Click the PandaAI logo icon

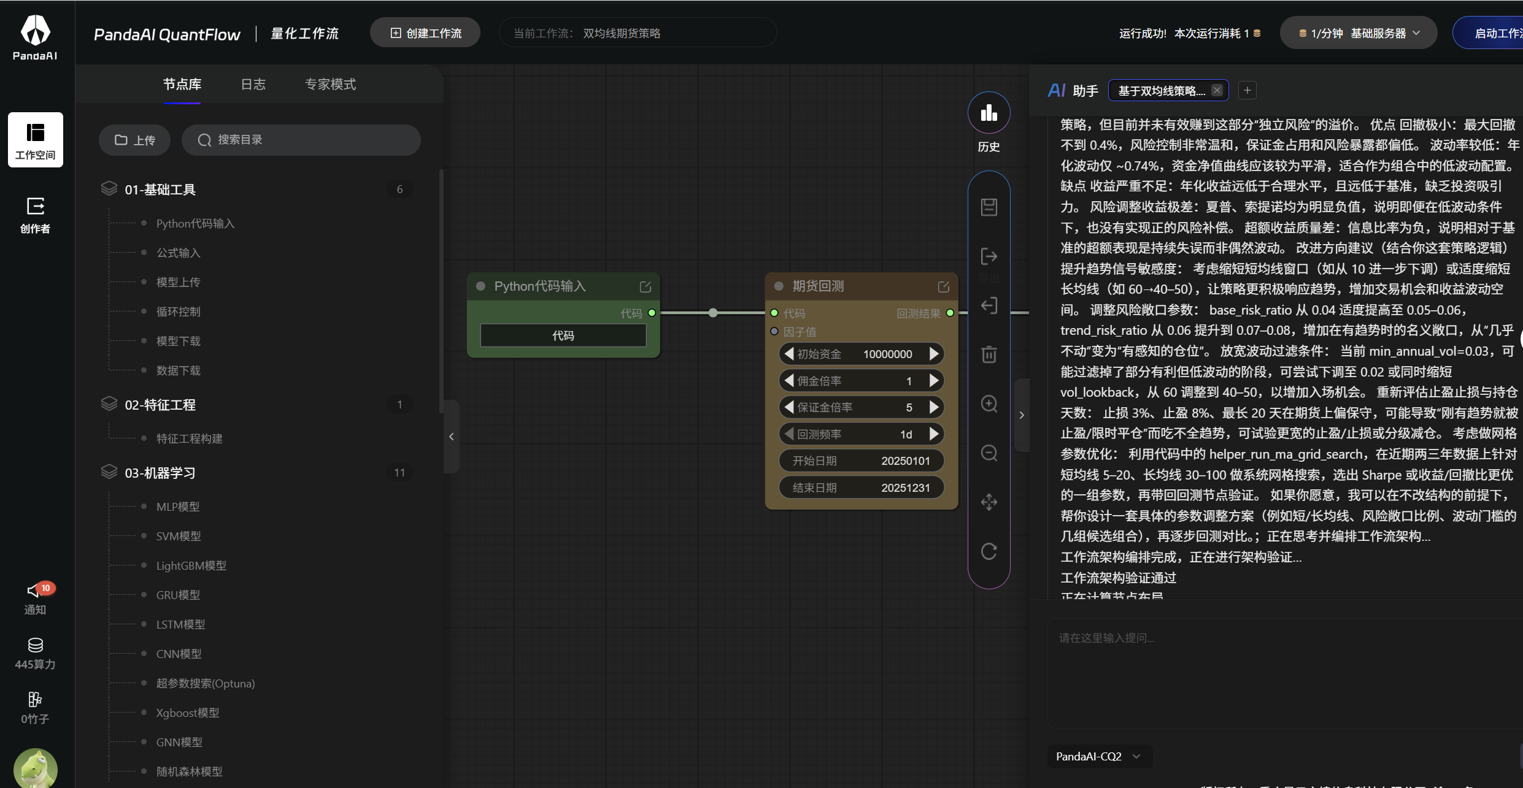[x=35, y=37]
